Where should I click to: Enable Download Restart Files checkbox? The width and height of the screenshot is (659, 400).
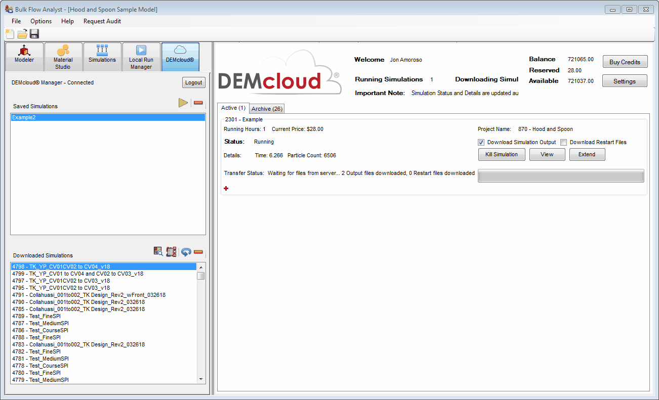click(x=564, y=142)
